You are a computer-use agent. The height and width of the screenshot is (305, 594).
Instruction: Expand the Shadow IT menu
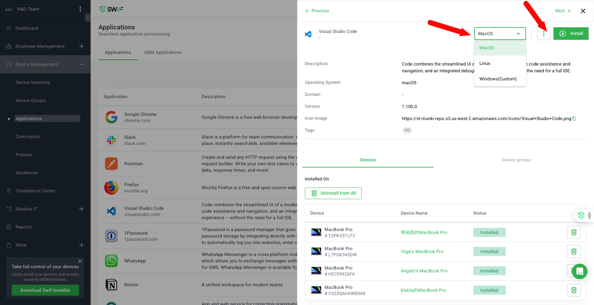coord(82,209)
